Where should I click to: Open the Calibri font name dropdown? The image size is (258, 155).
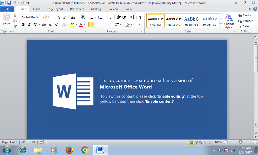(43, 17)
